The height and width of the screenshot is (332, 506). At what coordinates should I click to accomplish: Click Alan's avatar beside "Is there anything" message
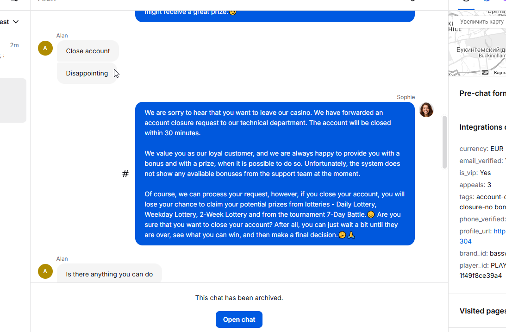tap(45, 271)
